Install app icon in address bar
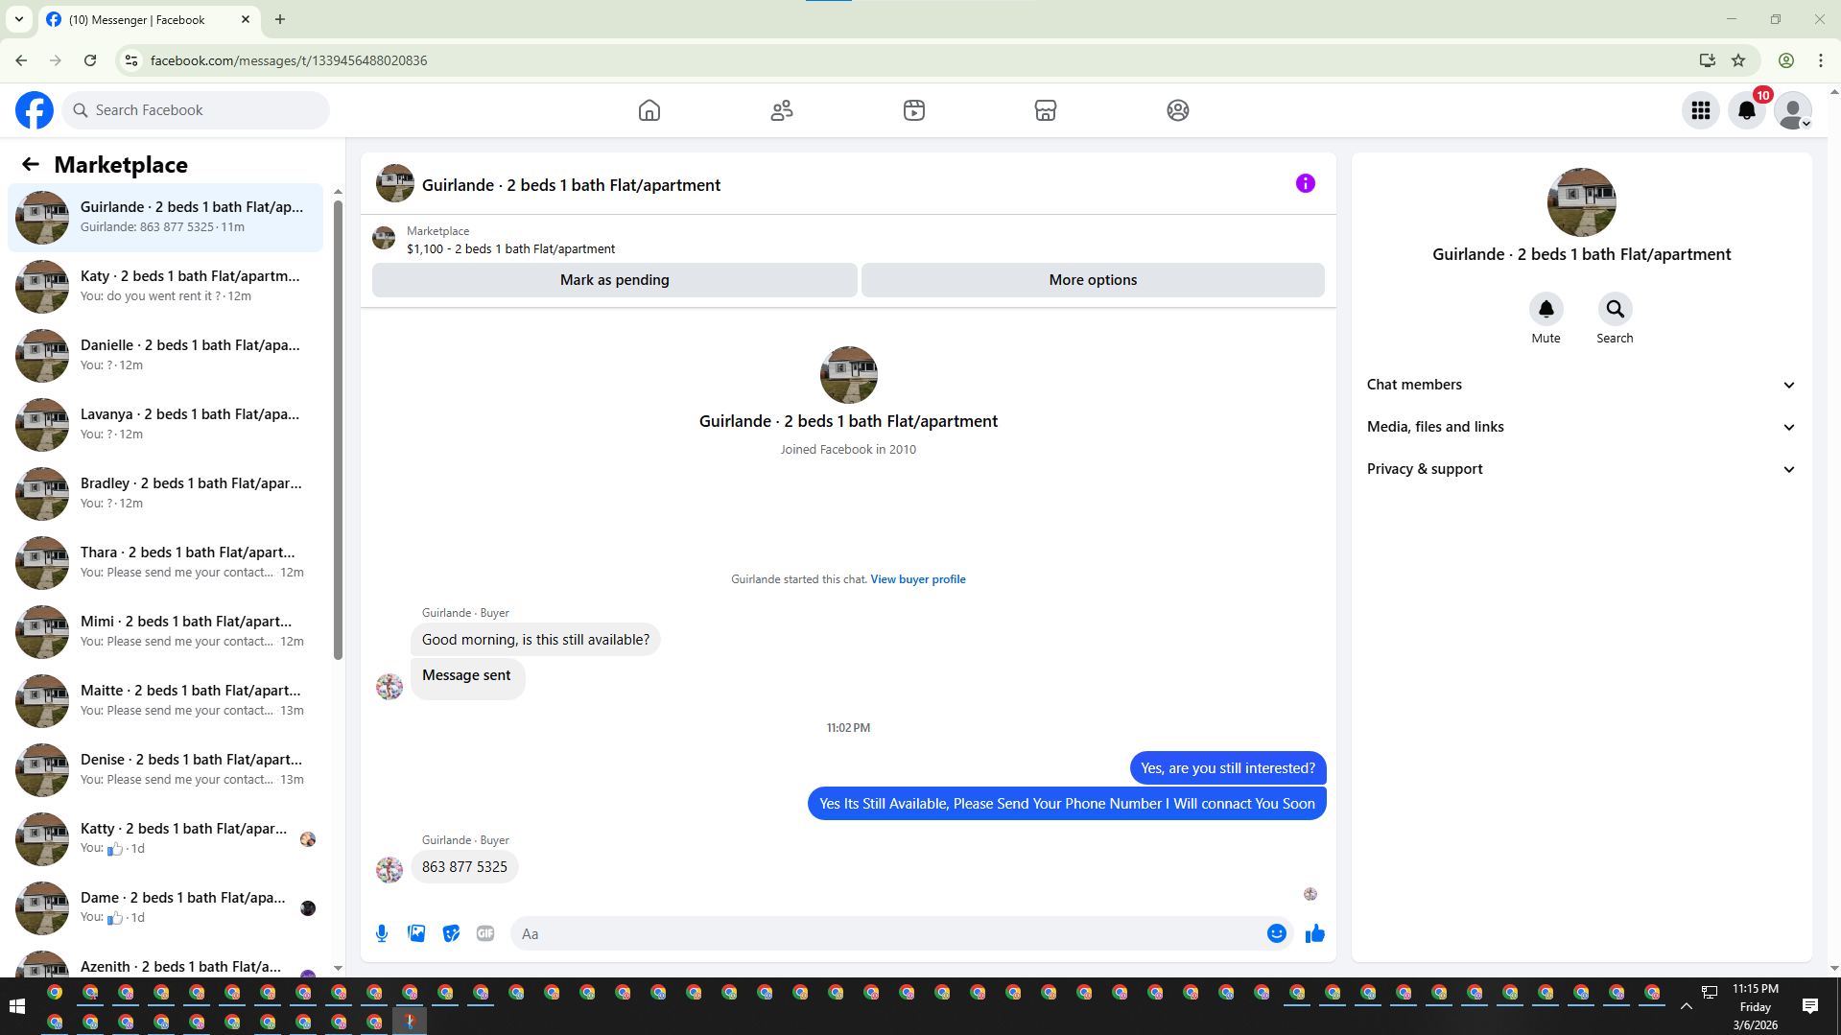 point(1707,60)
